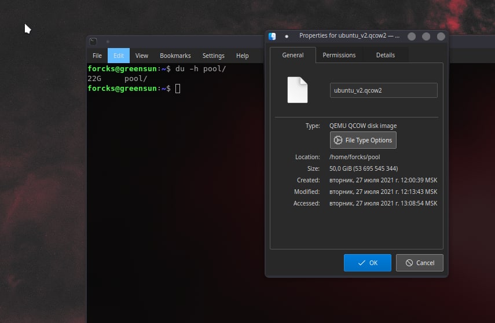495x323 pixels.
Task: Click the du -h pool/ command text
Action: 200,68
